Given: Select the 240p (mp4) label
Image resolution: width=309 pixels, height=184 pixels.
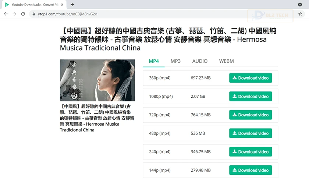Looking at the screenshot, I should (160, 152).
